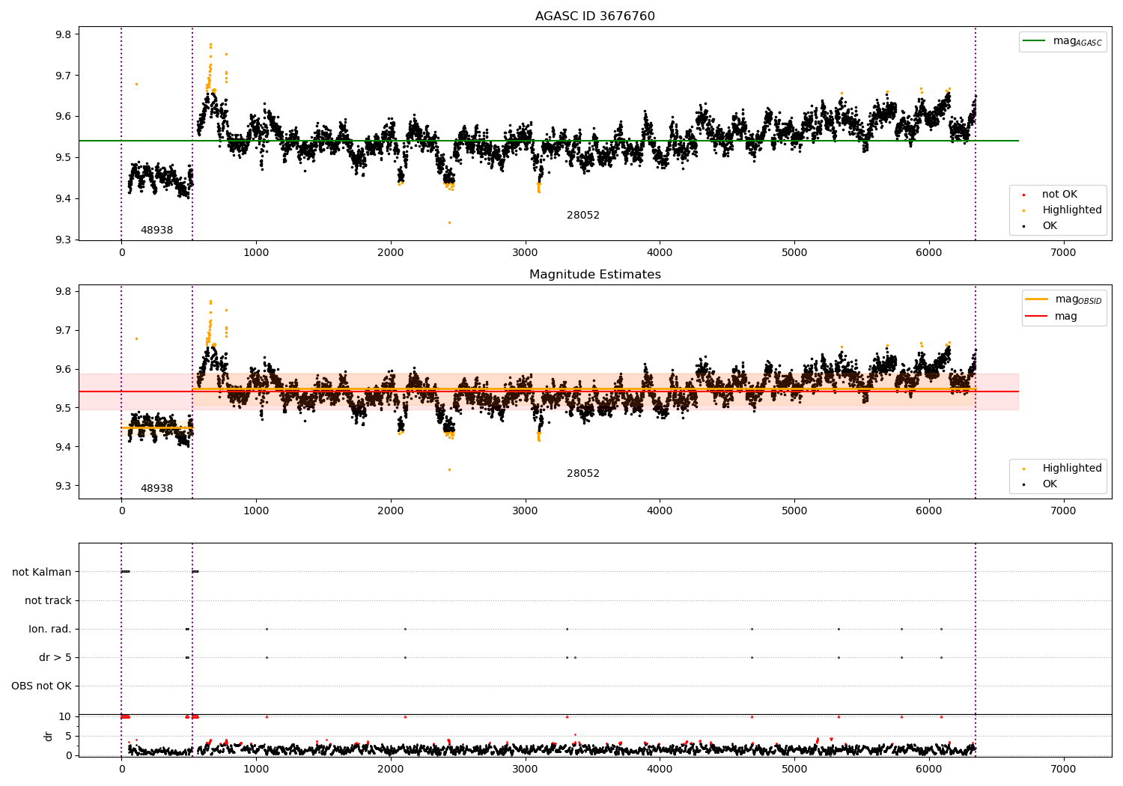Click the orange mag OBSID legend line sample

tap(1037, 299)
